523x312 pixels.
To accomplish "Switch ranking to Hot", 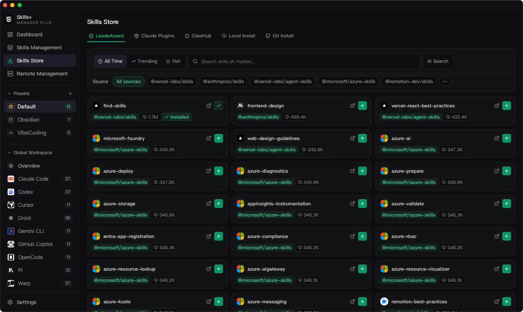I will tap(173, 61).
